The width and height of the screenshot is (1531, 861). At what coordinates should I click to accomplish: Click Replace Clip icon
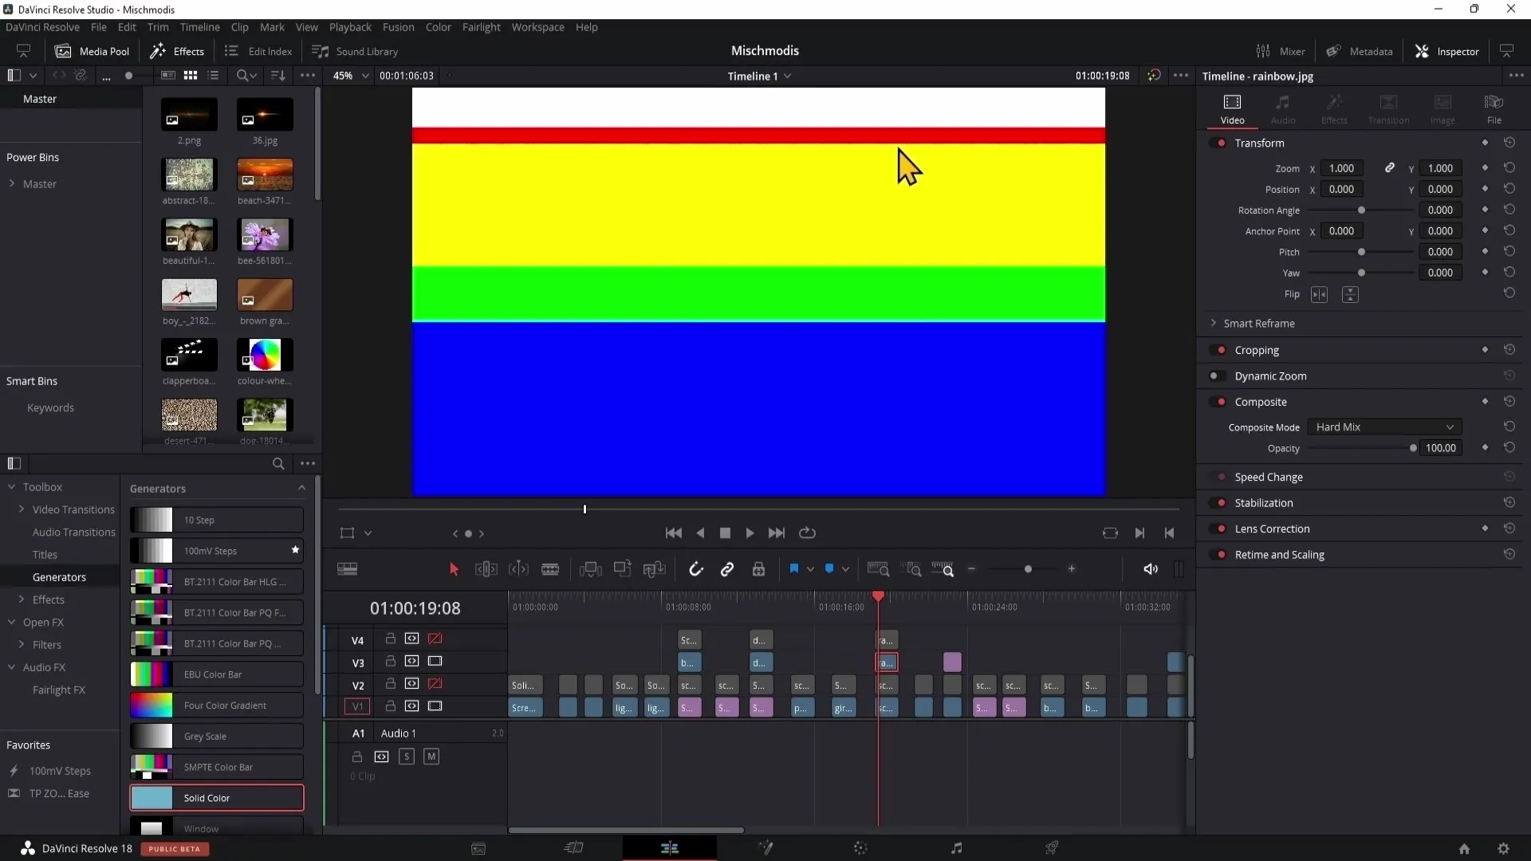pyautogui.click(x=654, y=569)
